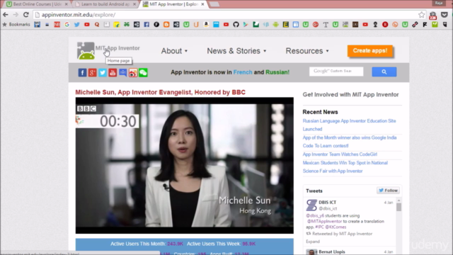
Task: Open the Google bookmark in bookmarks bar
Action: click(67, 25)
